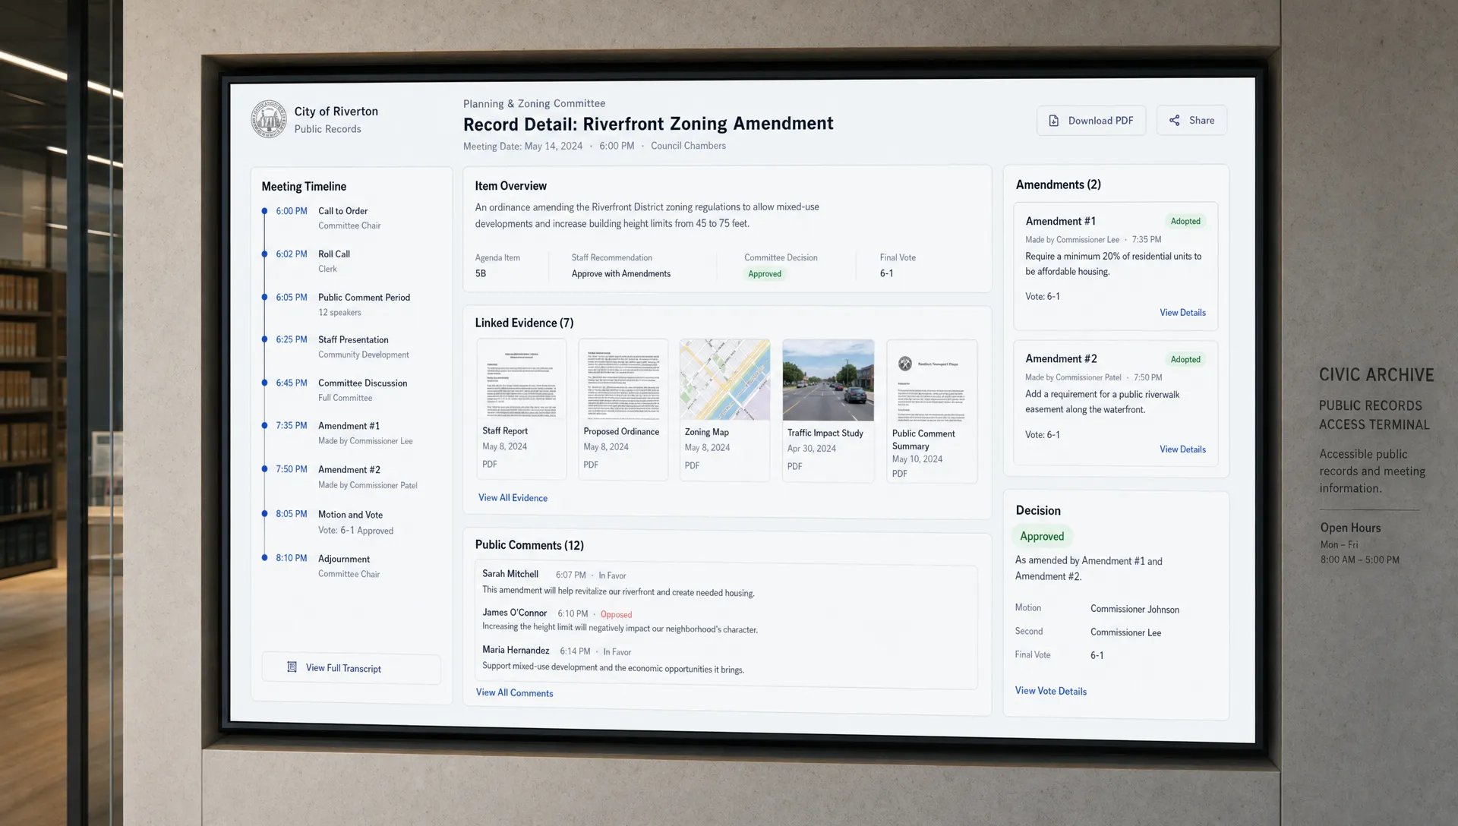The height and width of the screenshot is (826, 1458).
Task: Click the Linked Evidence (7) heading
Action: coord(524,323)
